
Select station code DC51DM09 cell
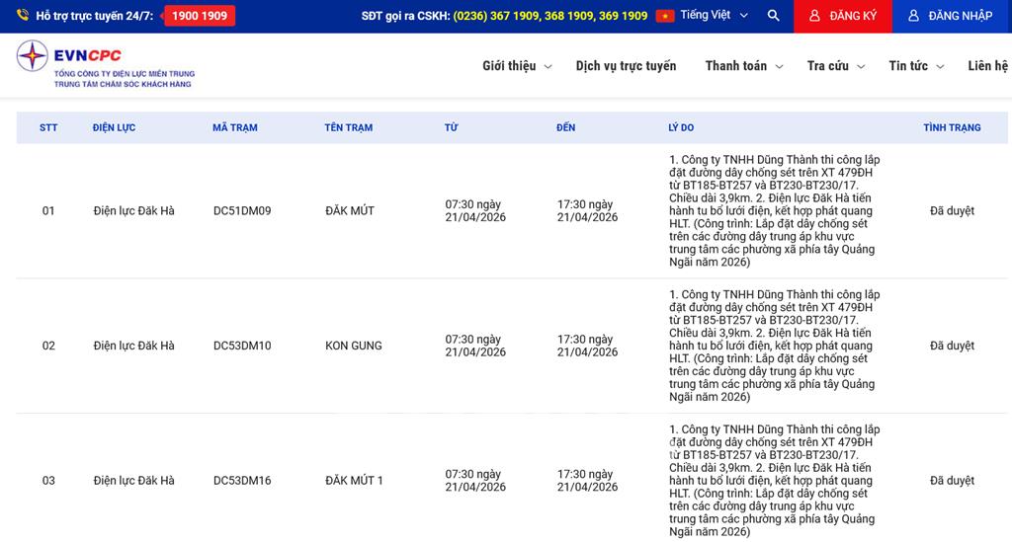(241, 211)
